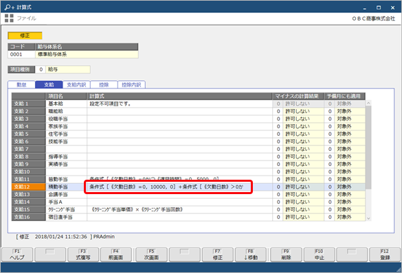The image size is (402, 273).
Task: Click the F1 ヘルプ button
Action: click(17, 254)
